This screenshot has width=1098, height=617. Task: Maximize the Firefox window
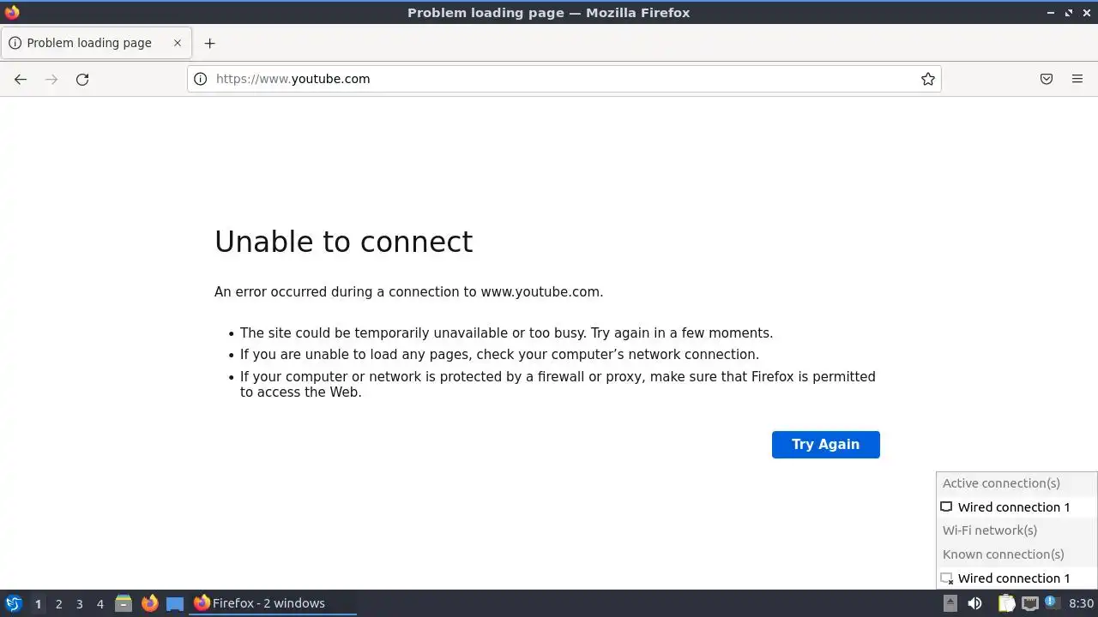(1069, 13)
